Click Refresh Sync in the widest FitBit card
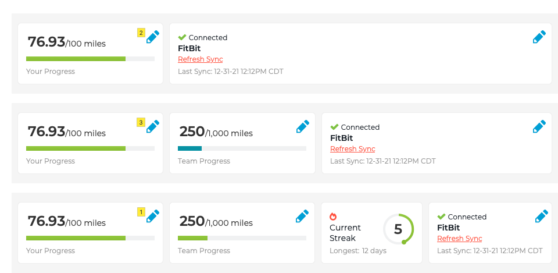Image resolution: width=558 pixels, height=273 pixels. (x=200, y=59)
